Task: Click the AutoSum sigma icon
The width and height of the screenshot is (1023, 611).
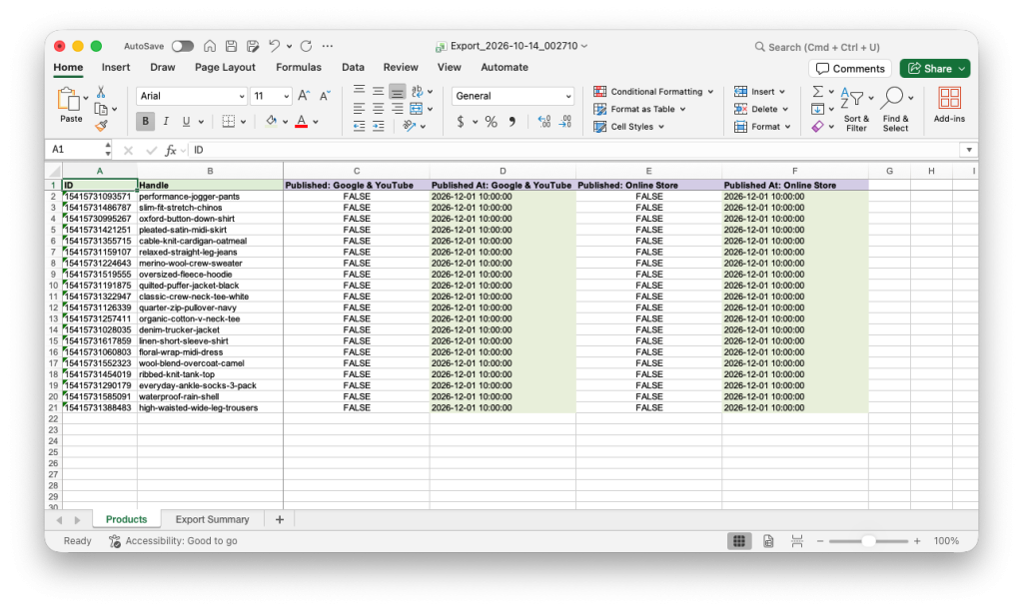Action: point(817,91)
